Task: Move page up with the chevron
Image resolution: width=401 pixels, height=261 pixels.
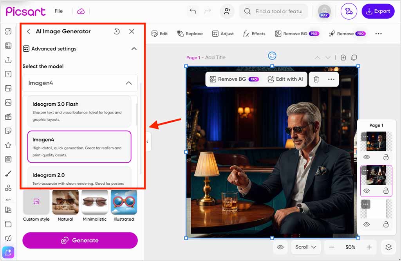Action: [317, 58]
